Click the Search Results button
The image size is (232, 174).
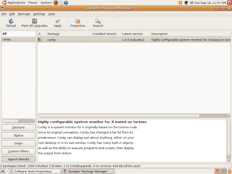pos(19,159)
